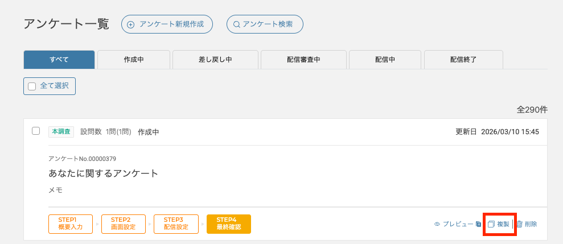Open STEP4 最終確認

[228, 224]
